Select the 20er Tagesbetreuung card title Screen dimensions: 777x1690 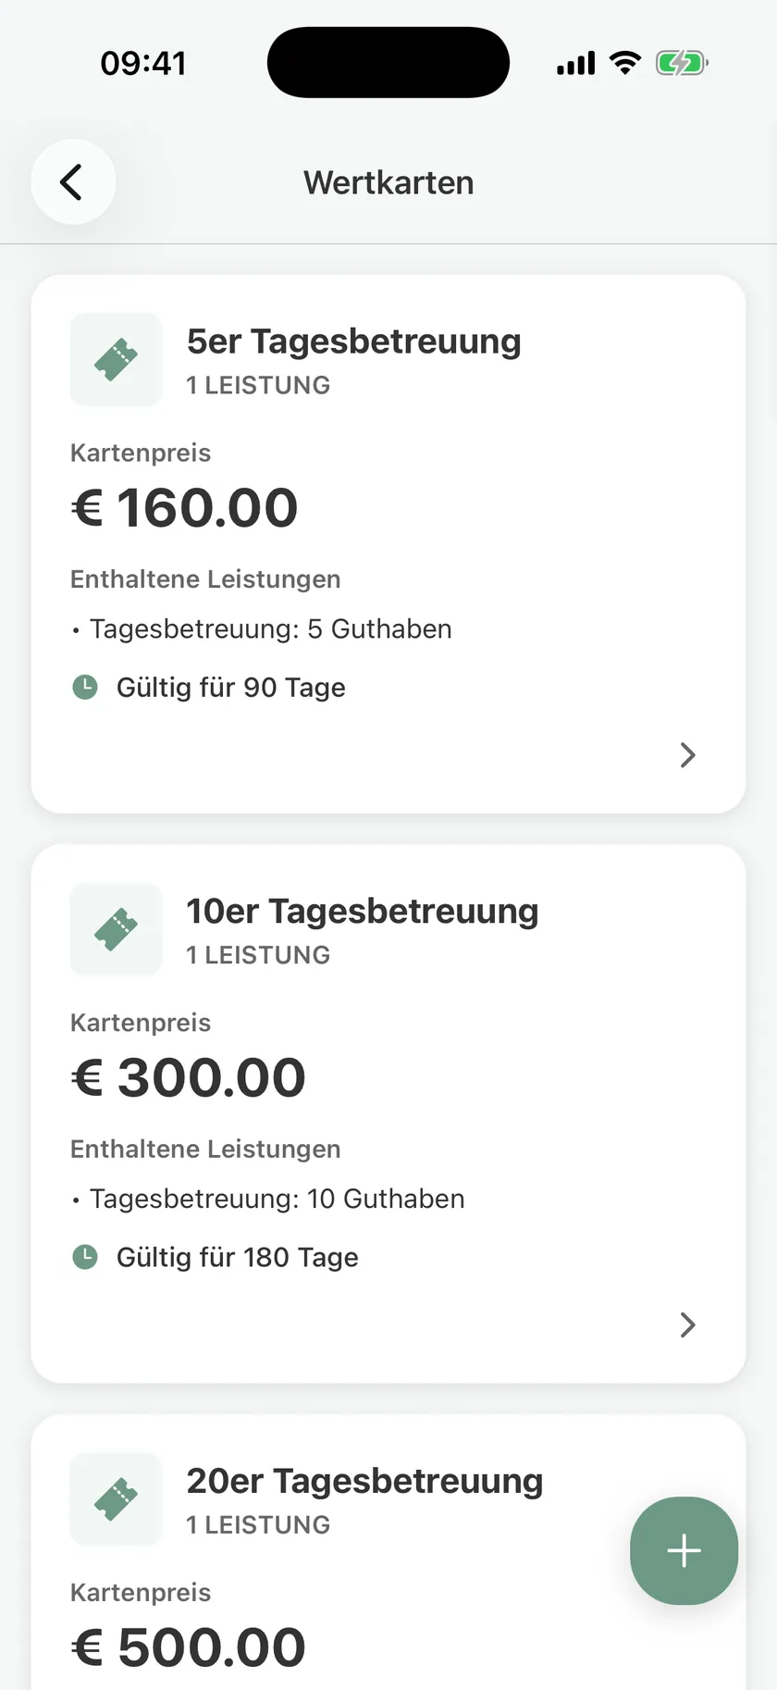[364, 1481]
